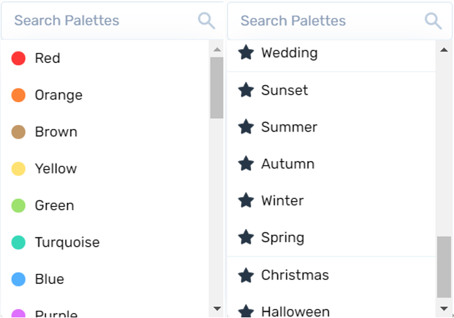Viewport: 454px width, 318px height.
Task: Click the star icon next to Winter
Action: click(246, 200)
